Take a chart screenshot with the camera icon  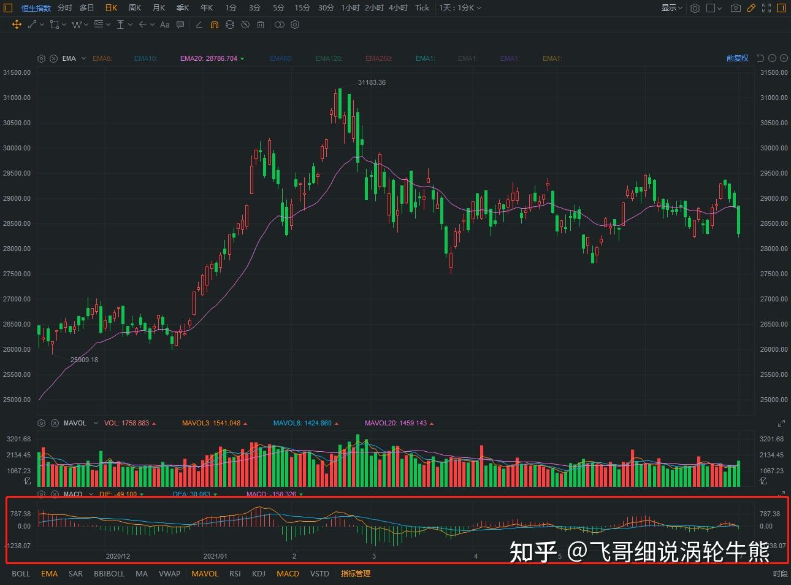click(x=736, y=8)
